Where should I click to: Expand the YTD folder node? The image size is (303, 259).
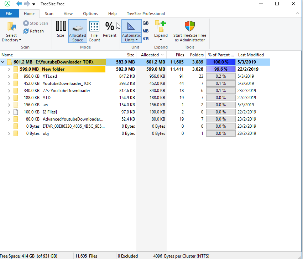pyautogui.click(x=9, y=98)
